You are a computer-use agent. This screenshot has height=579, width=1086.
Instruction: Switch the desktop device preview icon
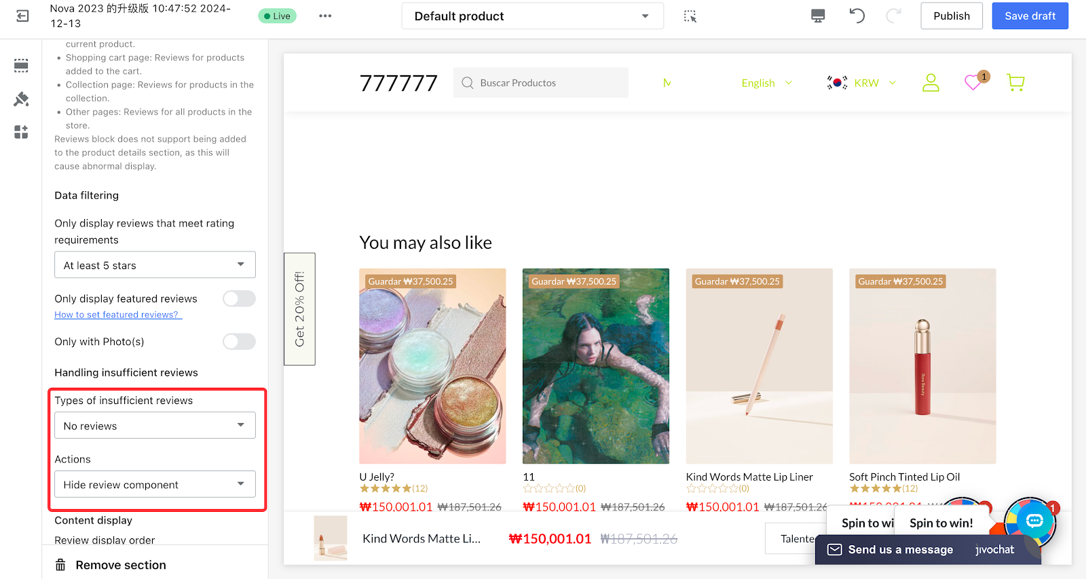coord(818,16)
